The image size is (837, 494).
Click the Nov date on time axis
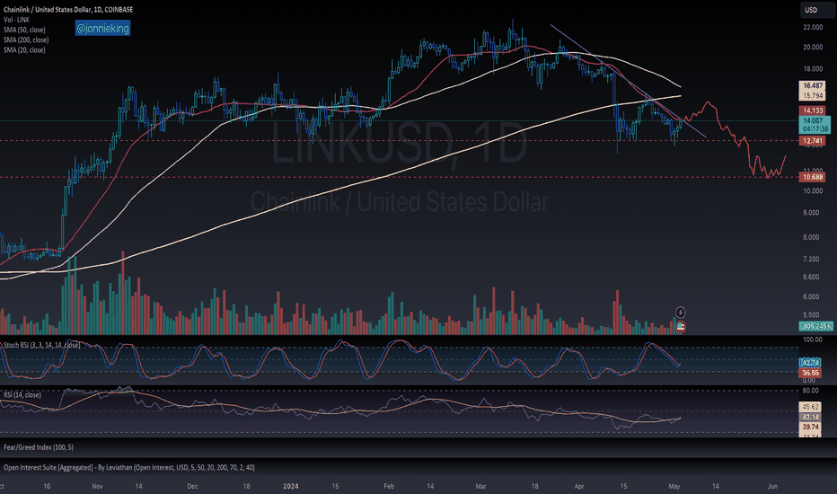pyautogui.click(x=97, y=486)
